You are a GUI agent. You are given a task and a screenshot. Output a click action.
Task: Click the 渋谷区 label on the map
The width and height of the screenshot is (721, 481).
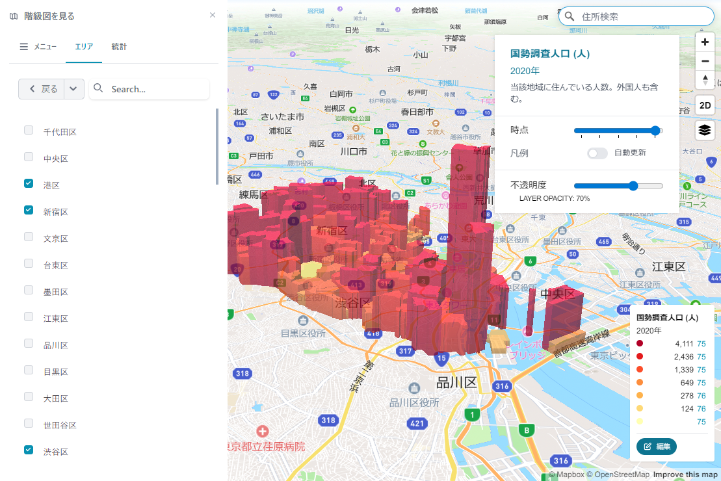tap(352, 303)
